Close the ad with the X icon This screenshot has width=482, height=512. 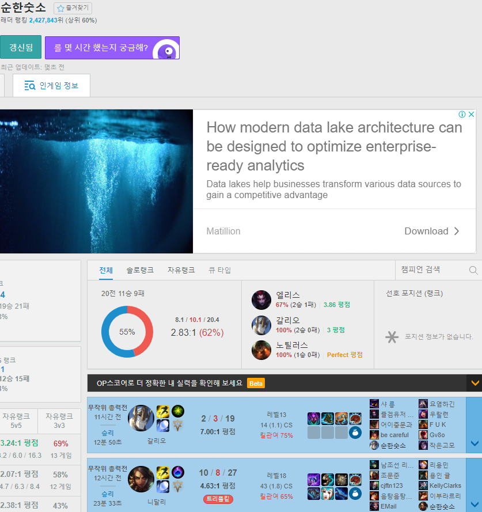click(471, 115)
